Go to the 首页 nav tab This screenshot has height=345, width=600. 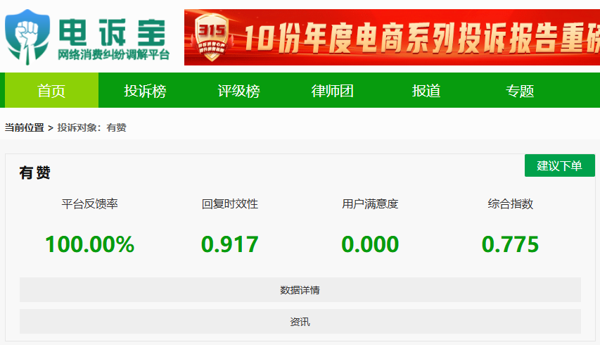[51, 90]
